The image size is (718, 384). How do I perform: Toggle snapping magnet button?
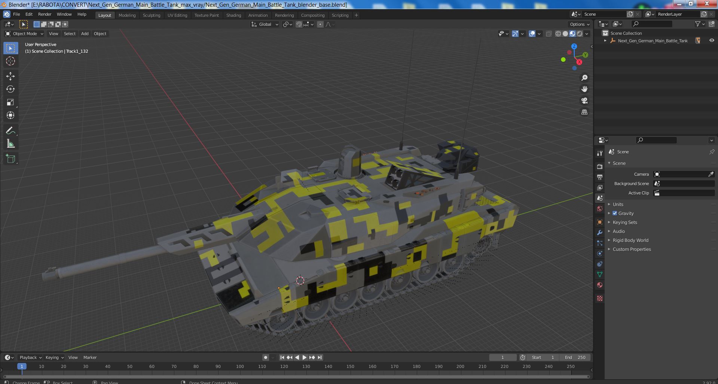(x=299, y=24)
